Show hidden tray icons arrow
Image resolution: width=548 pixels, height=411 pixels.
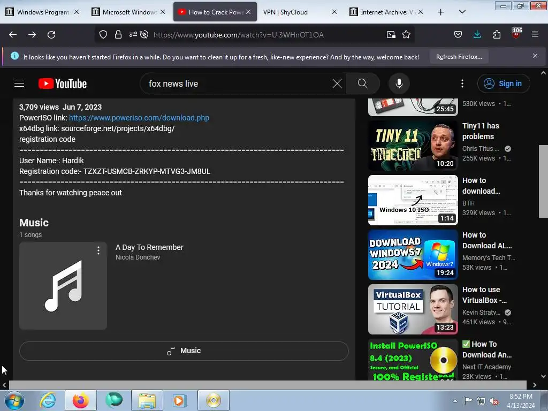click(455, 401)
